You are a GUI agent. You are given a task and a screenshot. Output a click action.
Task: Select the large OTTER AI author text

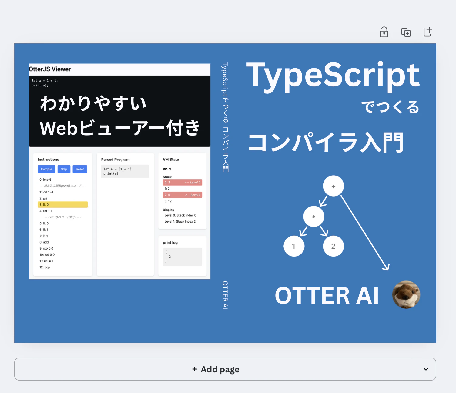click(x=327, y=296)
